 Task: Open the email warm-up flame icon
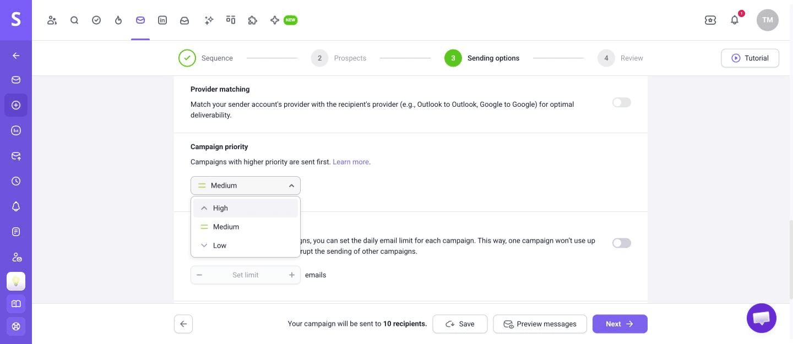(118, 20)
